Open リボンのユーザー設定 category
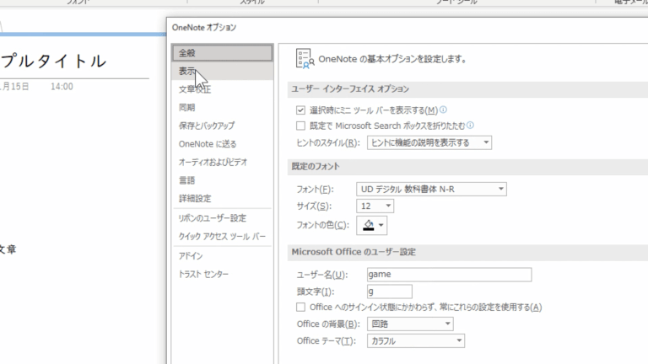The height and width of the screenshot is (364, 648). [x=223, y=218]
